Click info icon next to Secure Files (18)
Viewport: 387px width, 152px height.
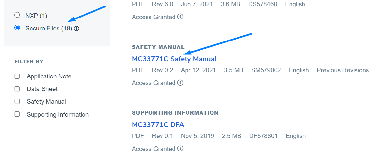77,29
